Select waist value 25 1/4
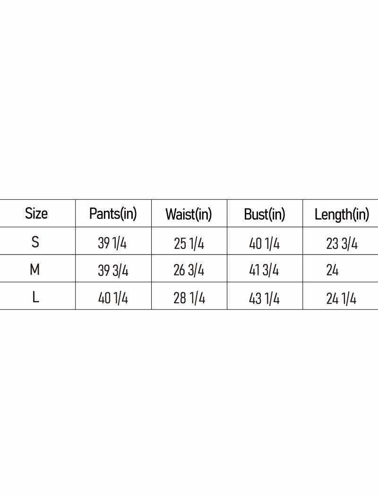The image size is (378, 496). point(189,243)
